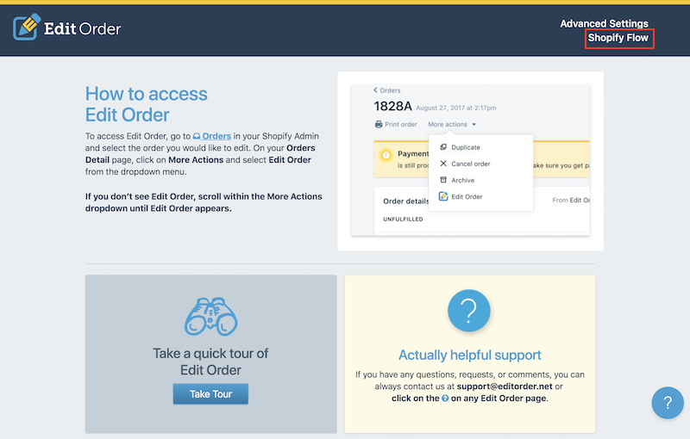Click the printer icon beside Print order
Image resolution: width=690 pixels, height=439 pixels.
click(379, 124)
